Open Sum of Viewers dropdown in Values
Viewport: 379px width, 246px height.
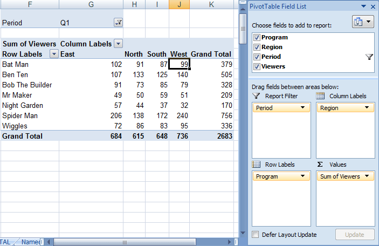(367, 176)
